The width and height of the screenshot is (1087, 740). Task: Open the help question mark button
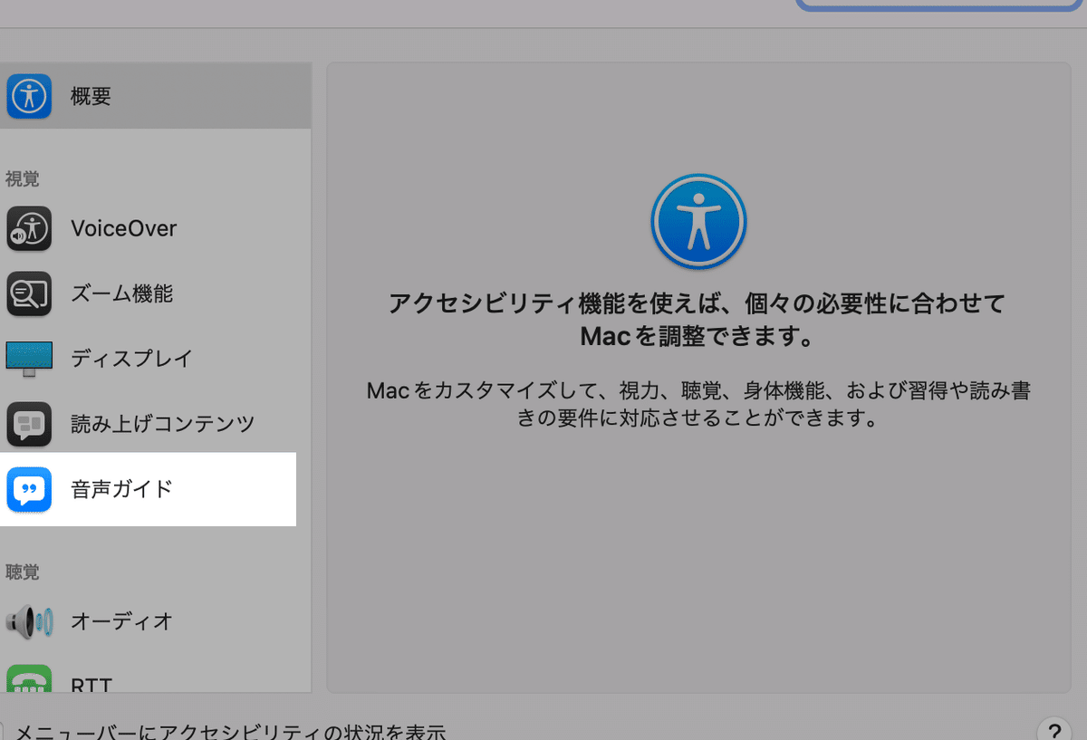point(1053,732)
